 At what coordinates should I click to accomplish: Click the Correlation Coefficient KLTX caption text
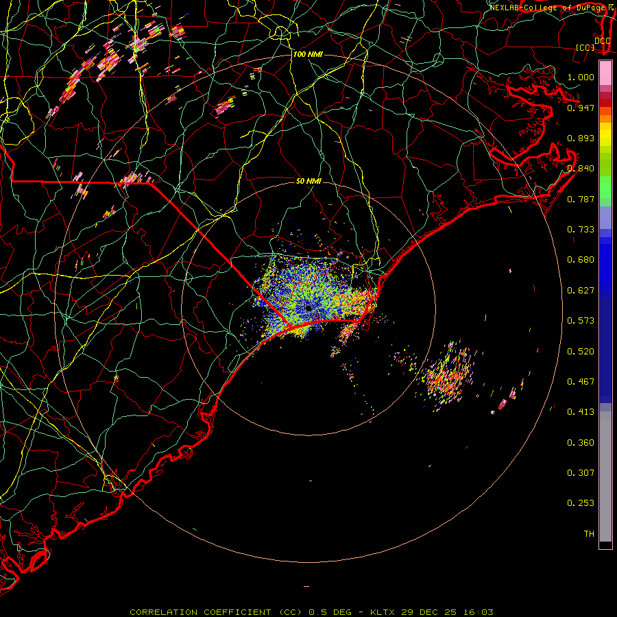point(311,612)
